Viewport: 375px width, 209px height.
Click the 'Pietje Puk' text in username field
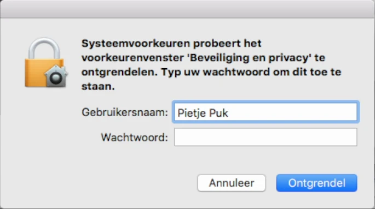[x=203, y=113]
